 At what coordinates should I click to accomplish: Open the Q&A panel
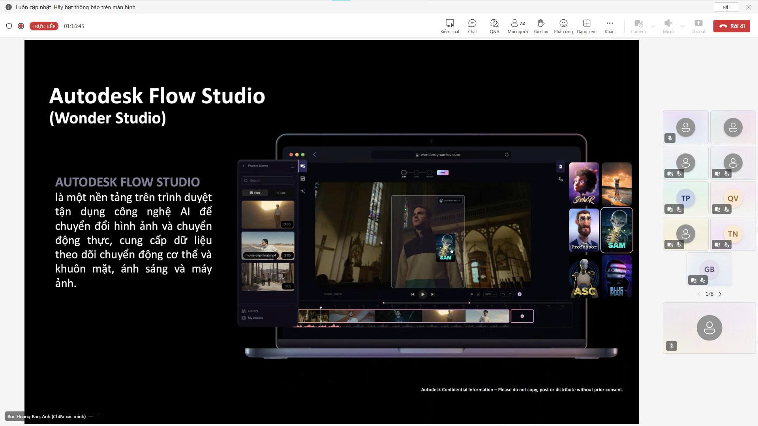(494, 26)
